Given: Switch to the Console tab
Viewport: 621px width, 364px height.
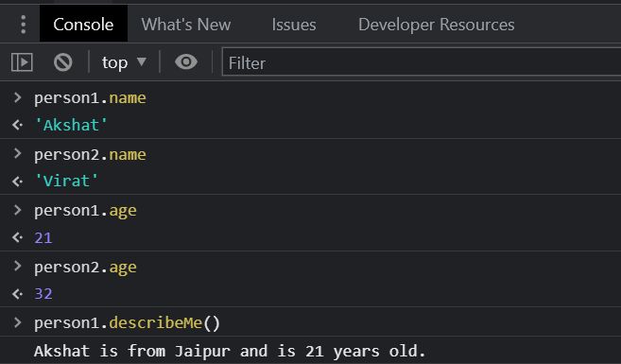Looking at the screenshot, I should 83,25.
